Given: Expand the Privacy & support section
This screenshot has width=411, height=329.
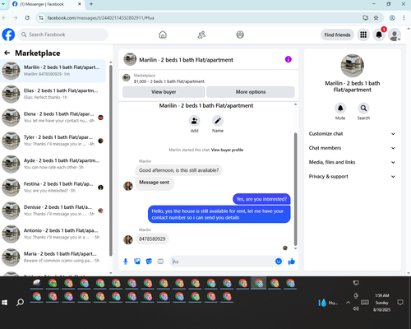Looking at the screenshot, I should click(x=353, y=177).
